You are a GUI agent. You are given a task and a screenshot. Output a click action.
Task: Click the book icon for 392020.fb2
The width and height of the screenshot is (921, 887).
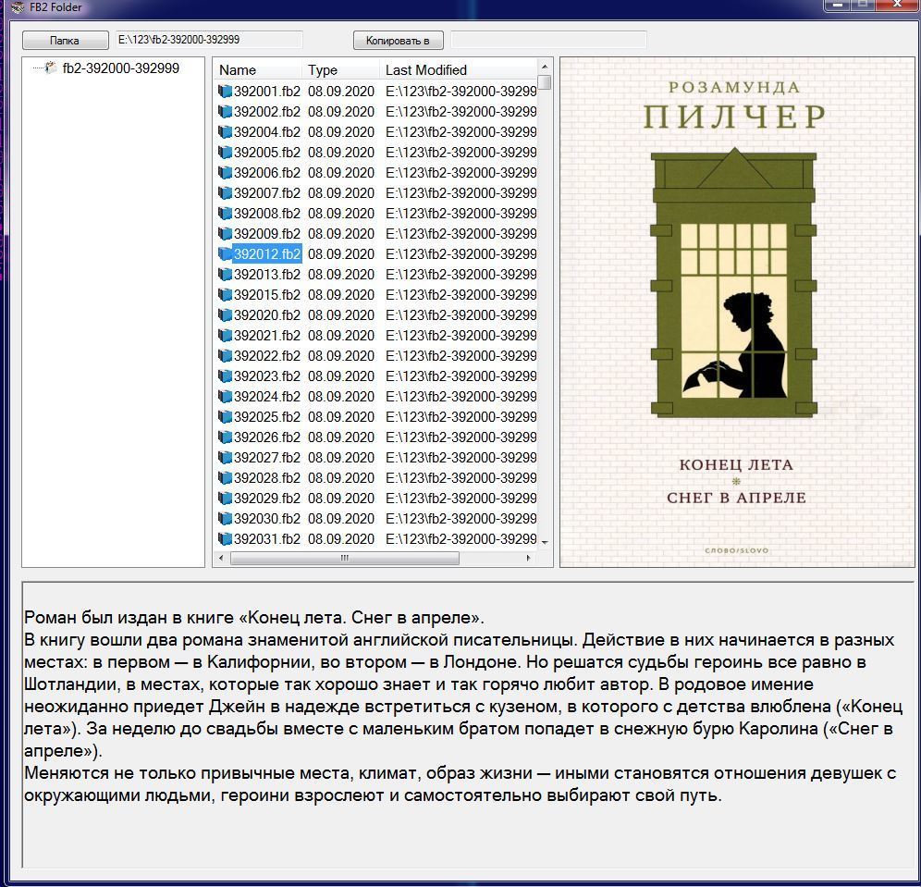(x=225, y=315)
